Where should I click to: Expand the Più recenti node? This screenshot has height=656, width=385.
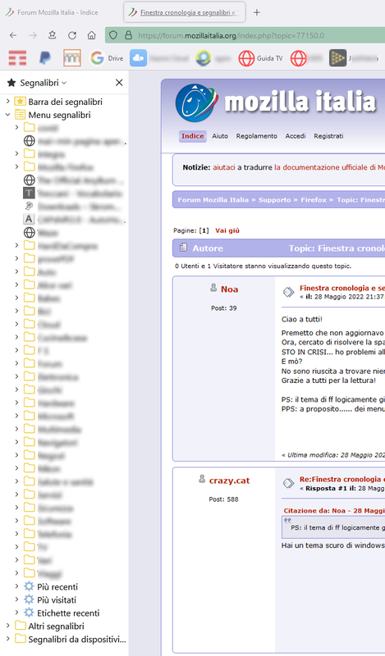click(16, 586)
